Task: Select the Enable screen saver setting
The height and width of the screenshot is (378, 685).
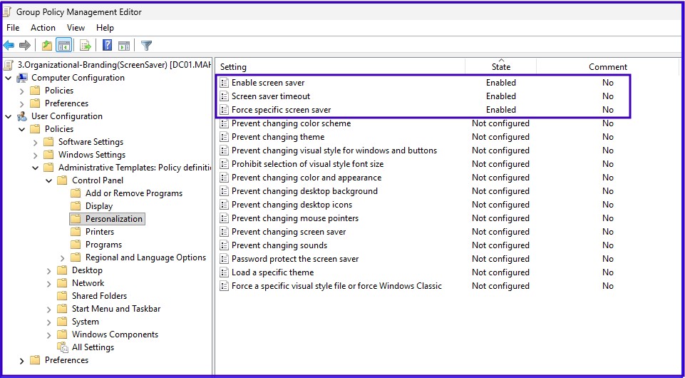Action: coord(267,83)
